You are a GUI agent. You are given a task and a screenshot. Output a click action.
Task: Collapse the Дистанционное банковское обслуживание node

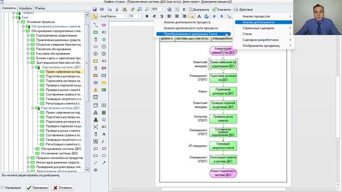(28, 62)
